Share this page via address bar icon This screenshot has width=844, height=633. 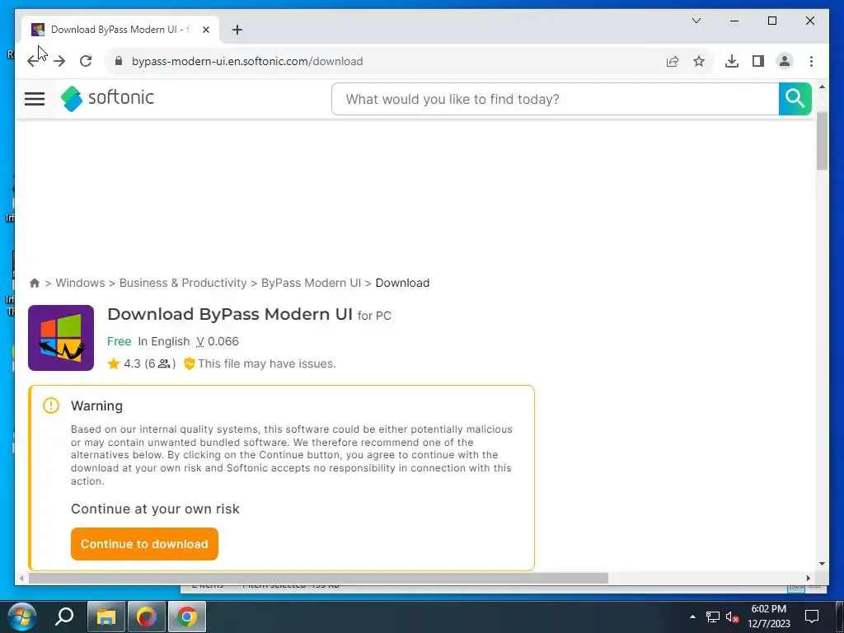[x=673, y=61]
